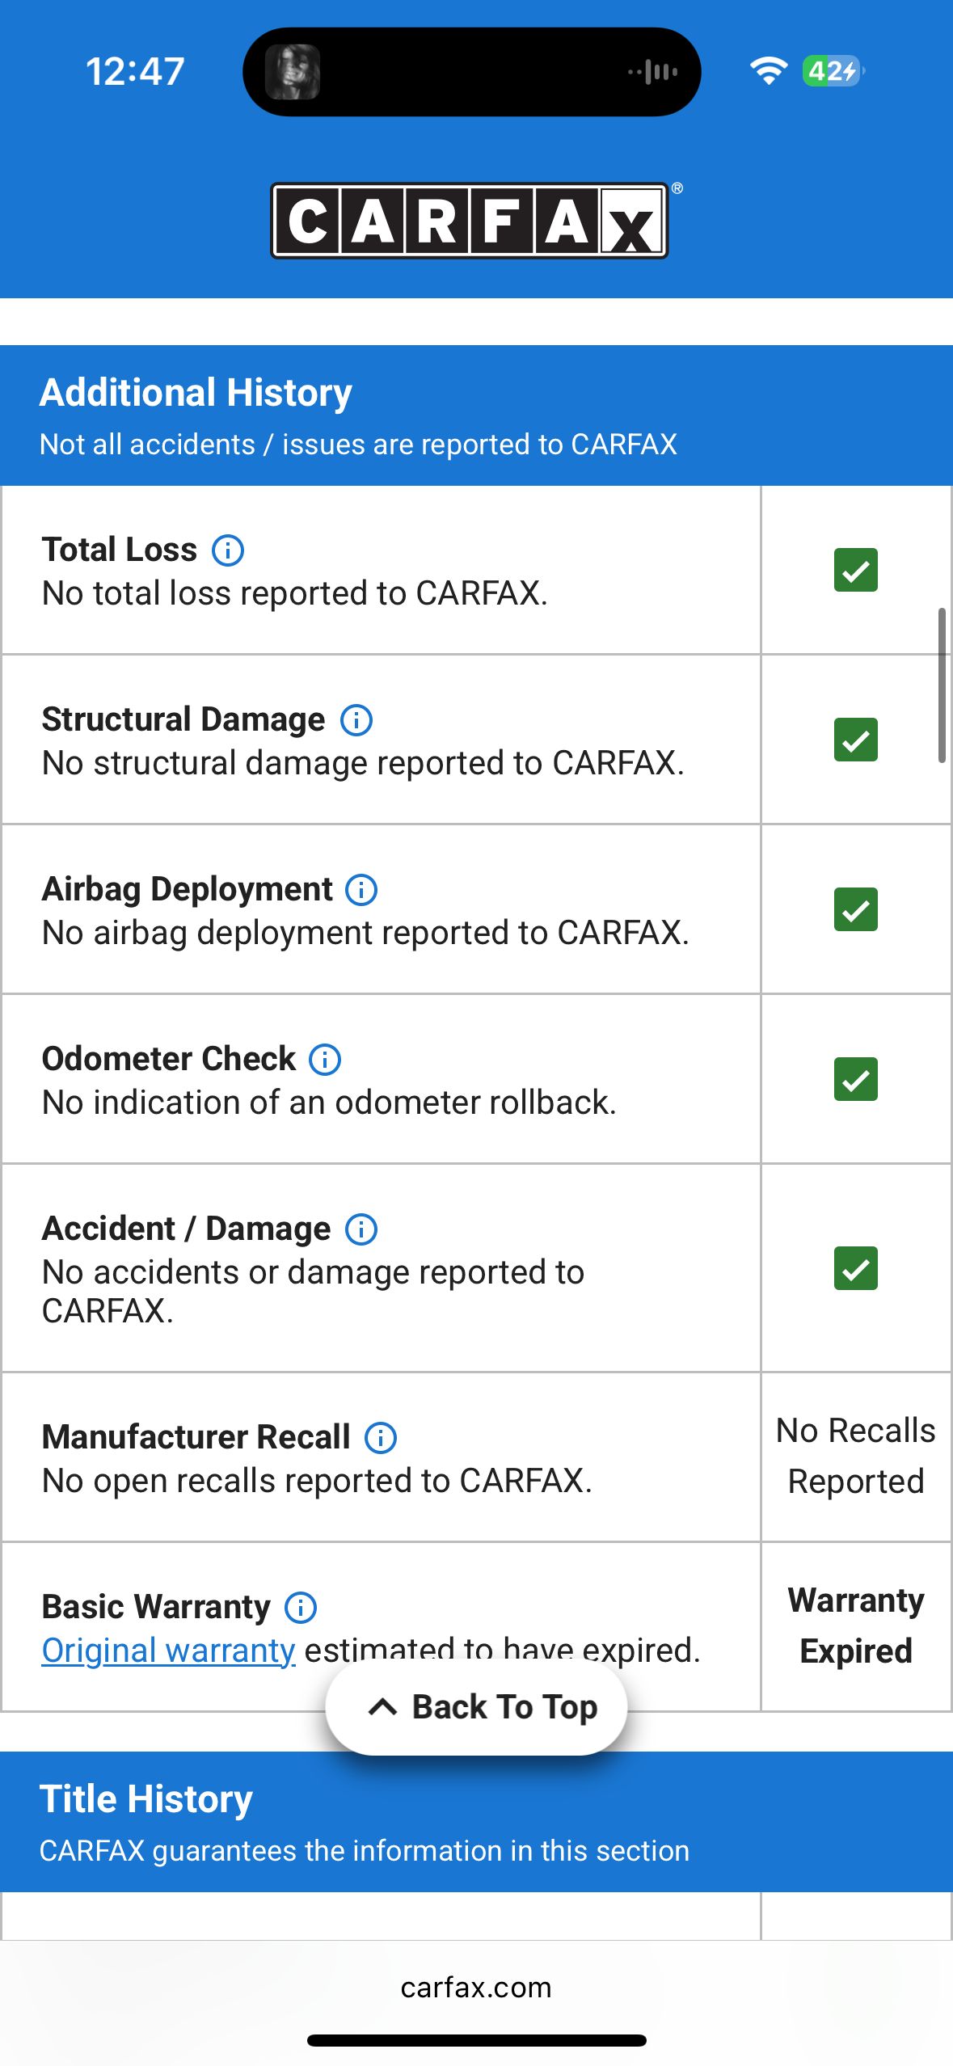Tap the Structural Damage green checkmark
Screen dimensions: 953x2066
tap(856, 740)
